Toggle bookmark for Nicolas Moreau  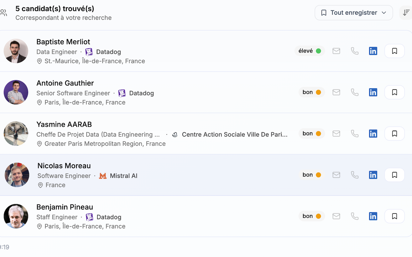click(x=394, y=175)
